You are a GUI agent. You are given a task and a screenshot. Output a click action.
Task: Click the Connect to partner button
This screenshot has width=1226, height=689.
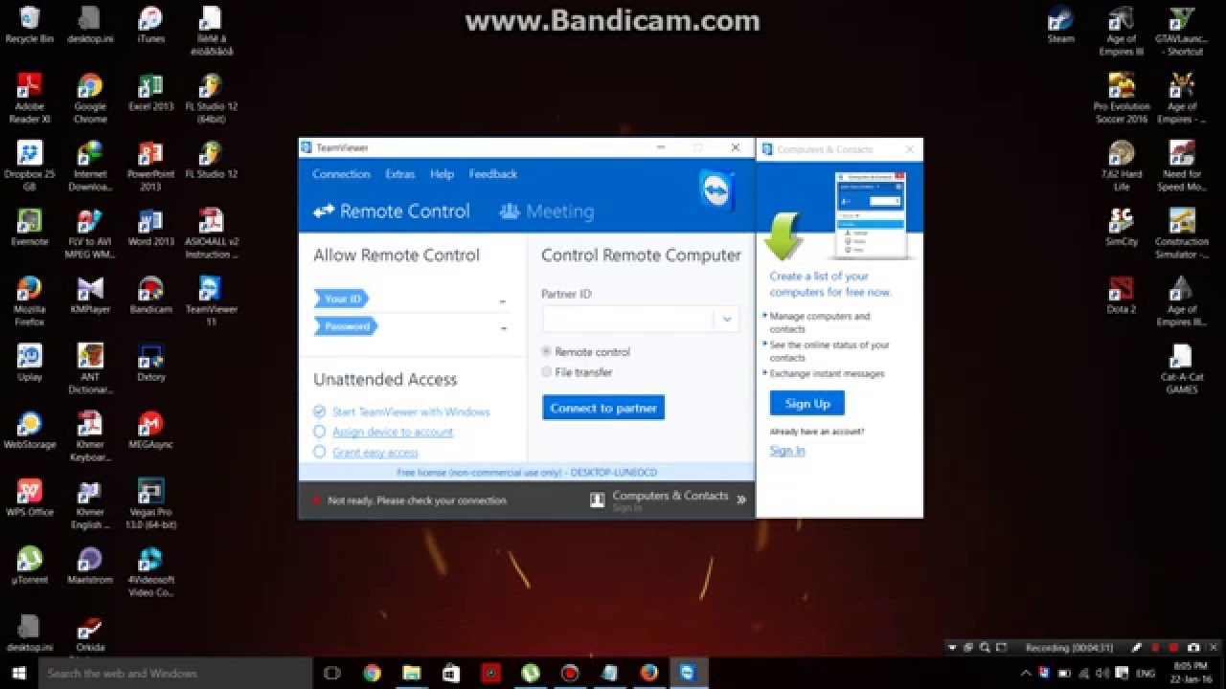coord(603,408)
